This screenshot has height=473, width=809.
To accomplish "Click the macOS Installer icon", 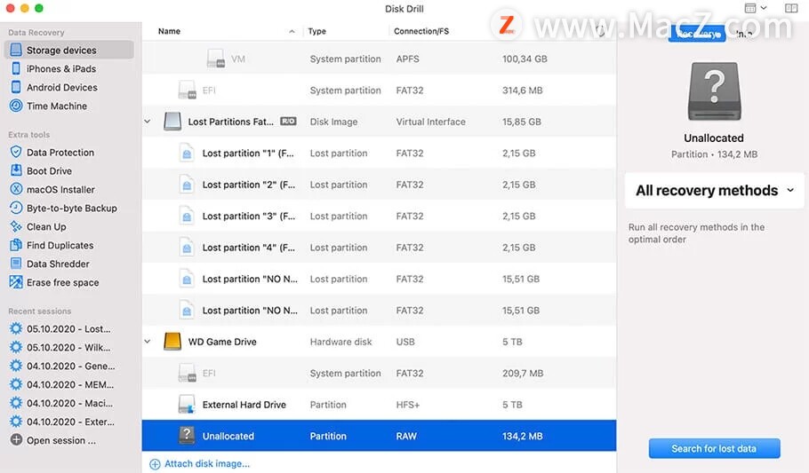I will 17,189.
